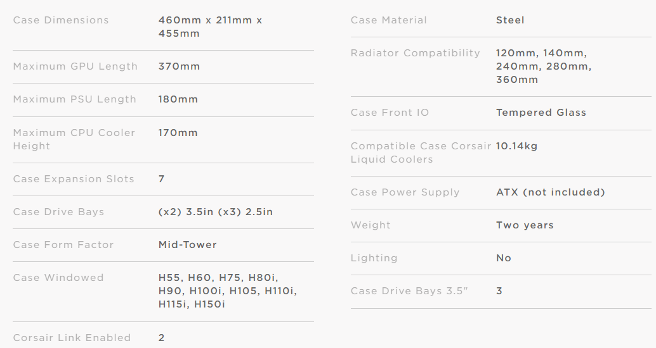656x348 pixels.
Task: Select the 180mm PSU length value
Action: pos(178,99)
